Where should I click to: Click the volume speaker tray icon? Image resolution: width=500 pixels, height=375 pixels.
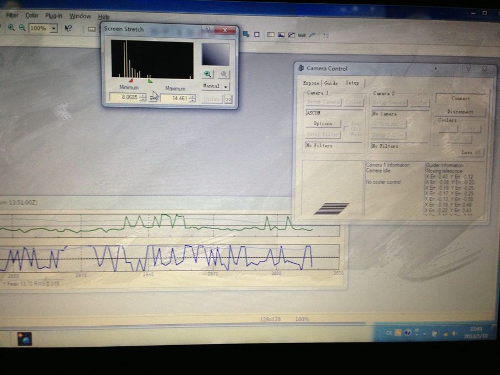pyautogui.click(x=454, y=334)
